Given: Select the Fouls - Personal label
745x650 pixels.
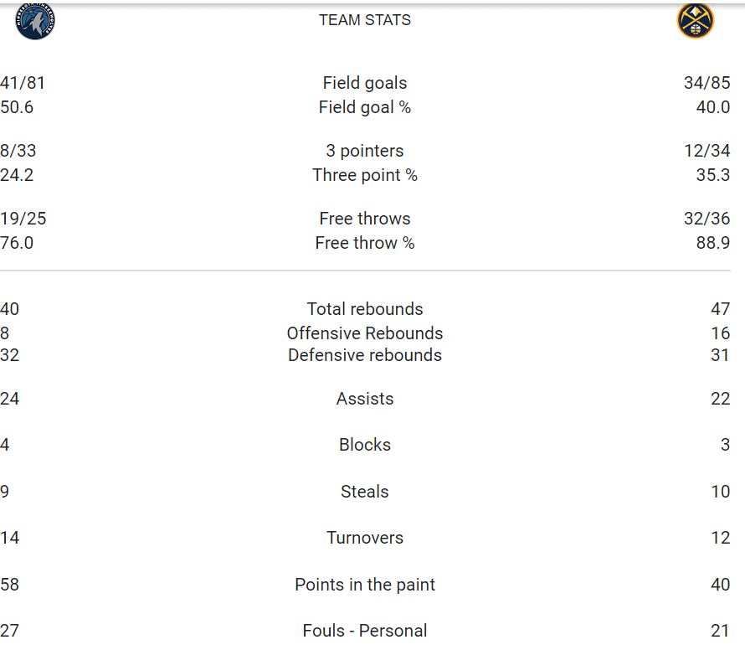Looking at the screenshot, I should (365, 631).
